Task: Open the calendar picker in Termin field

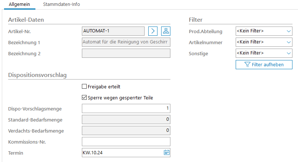Action: pos(166,152)
